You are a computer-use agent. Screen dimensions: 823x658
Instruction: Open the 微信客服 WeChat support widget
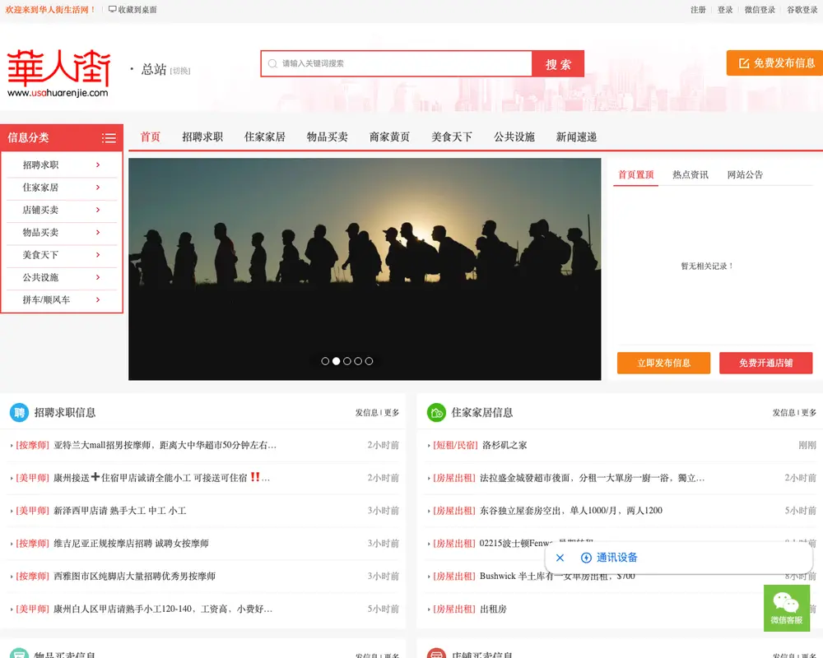[x=786, y=608]
